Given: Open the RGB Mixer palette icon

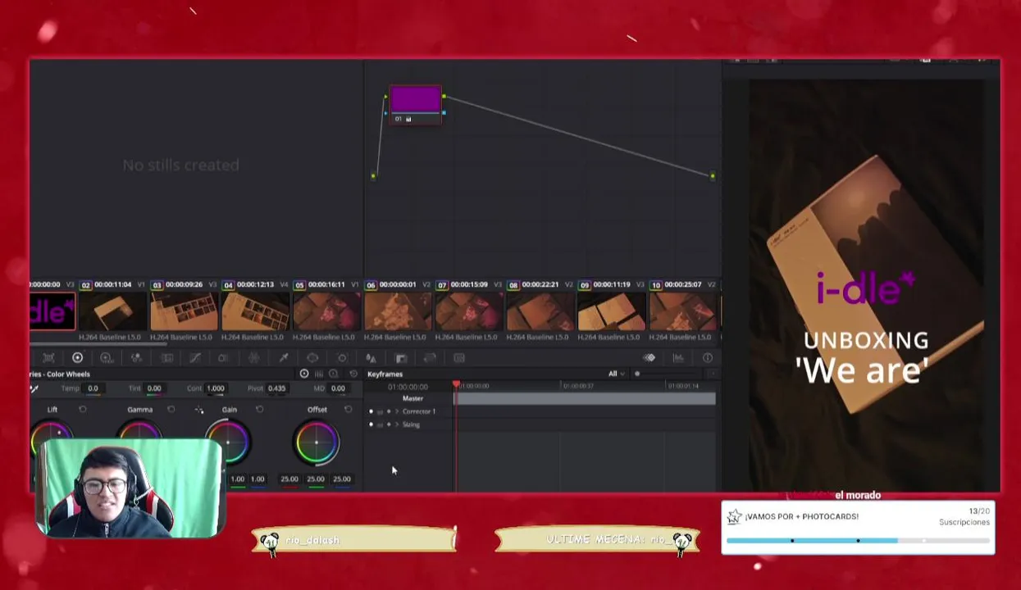Looking at the screenshot, I should 136,358.
